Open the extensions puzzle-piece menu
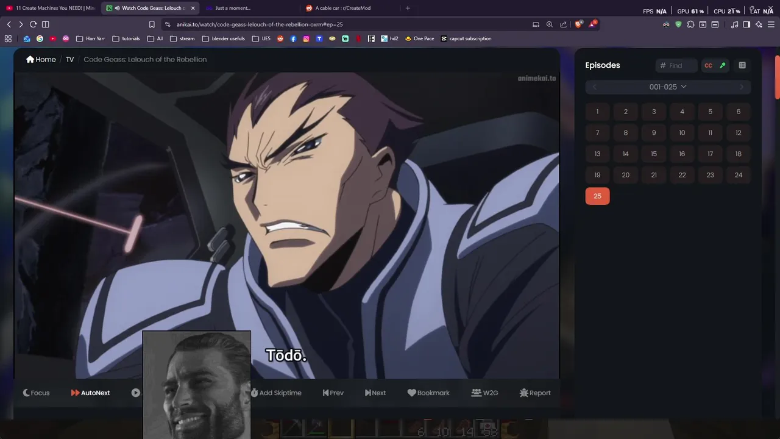780x439 pixels. (690, 24)
